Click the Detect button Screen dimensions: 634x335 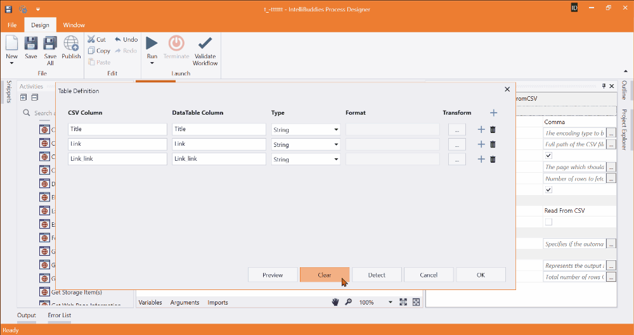pos(377,275)
